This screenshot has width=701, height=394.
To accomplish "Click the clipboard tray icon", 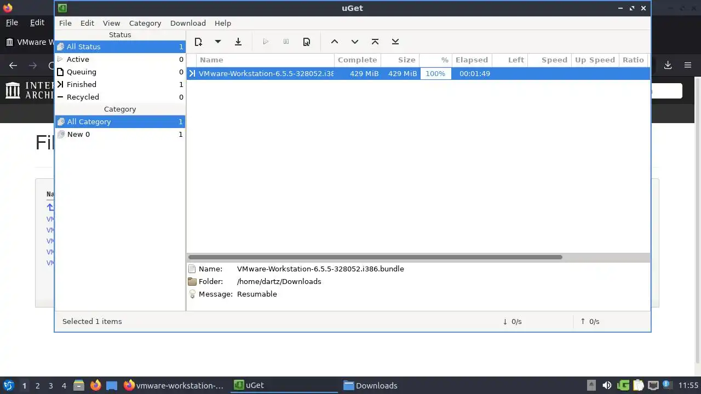I will click(x=637, y=385).
